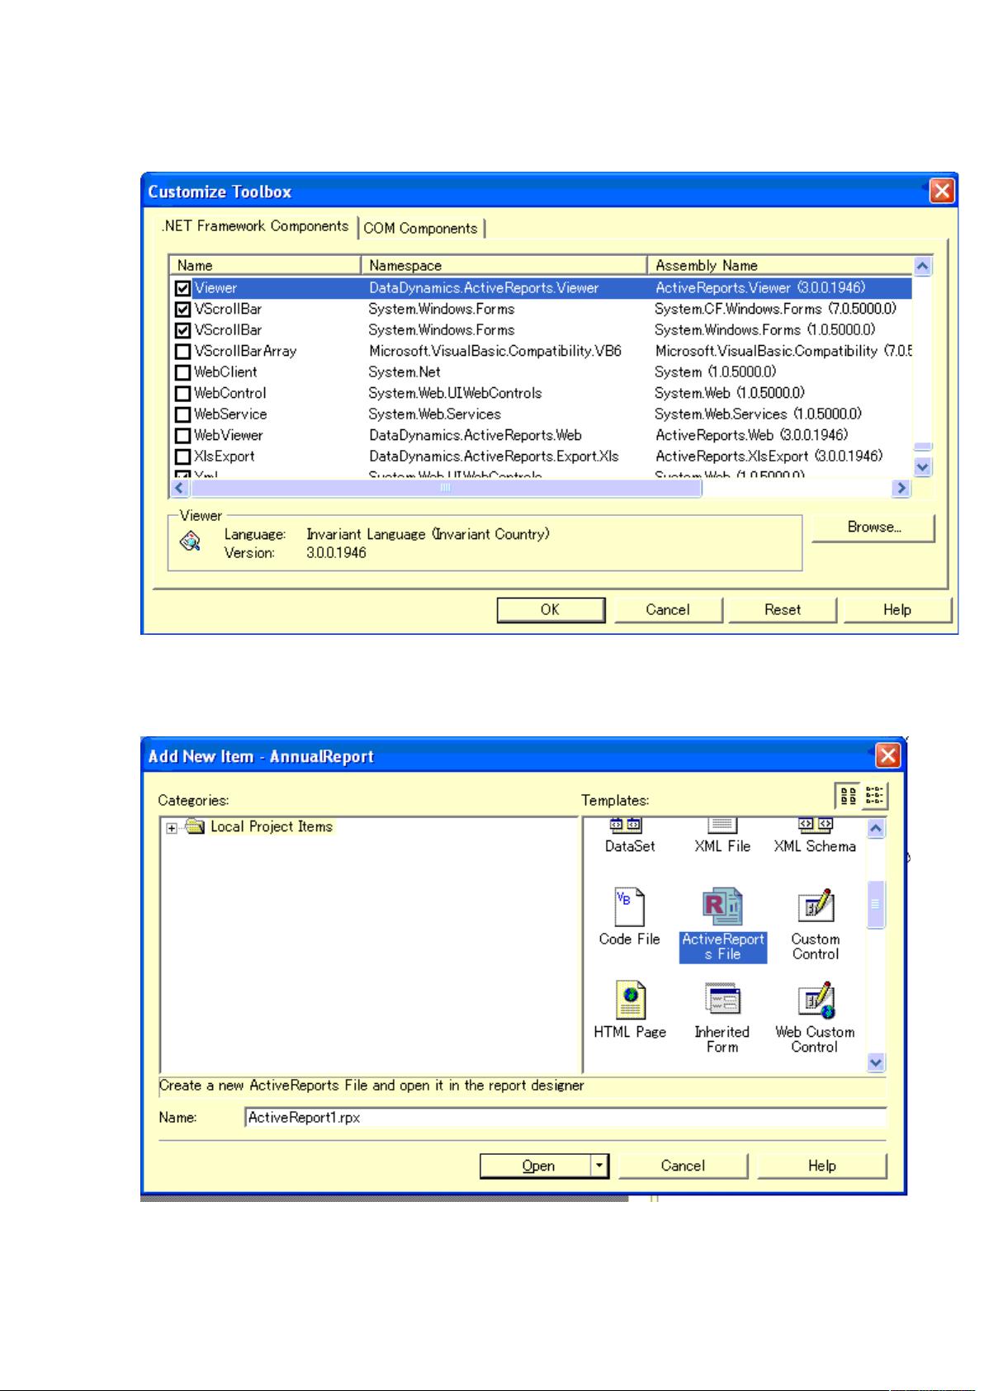Screen dimensions: 984x1391
Task: Expand the Local Project Items tree node
Action: click(171, 828)
